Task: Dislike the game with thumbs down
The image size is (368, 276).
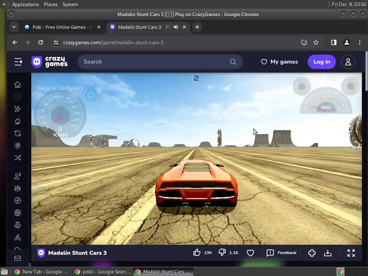Action: tap(222, 253)
